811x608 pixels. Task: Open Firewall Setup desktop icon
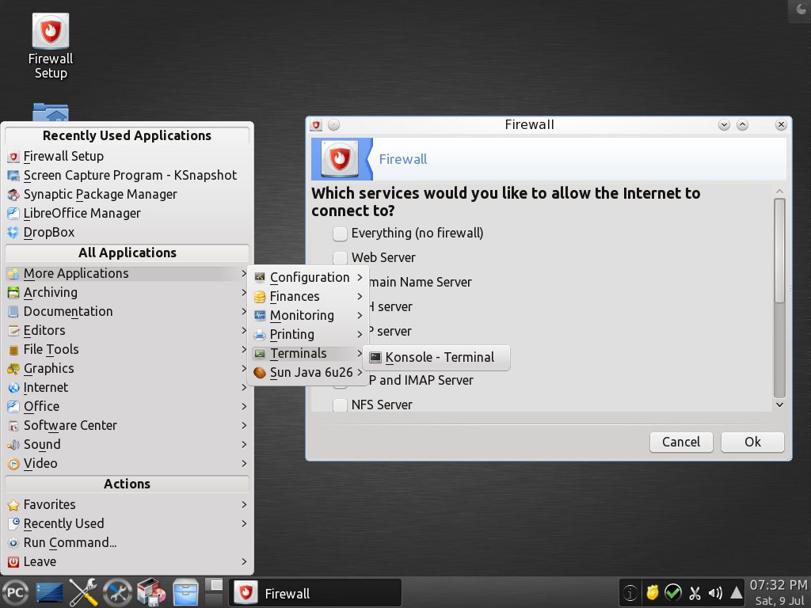tap(51, 45)
